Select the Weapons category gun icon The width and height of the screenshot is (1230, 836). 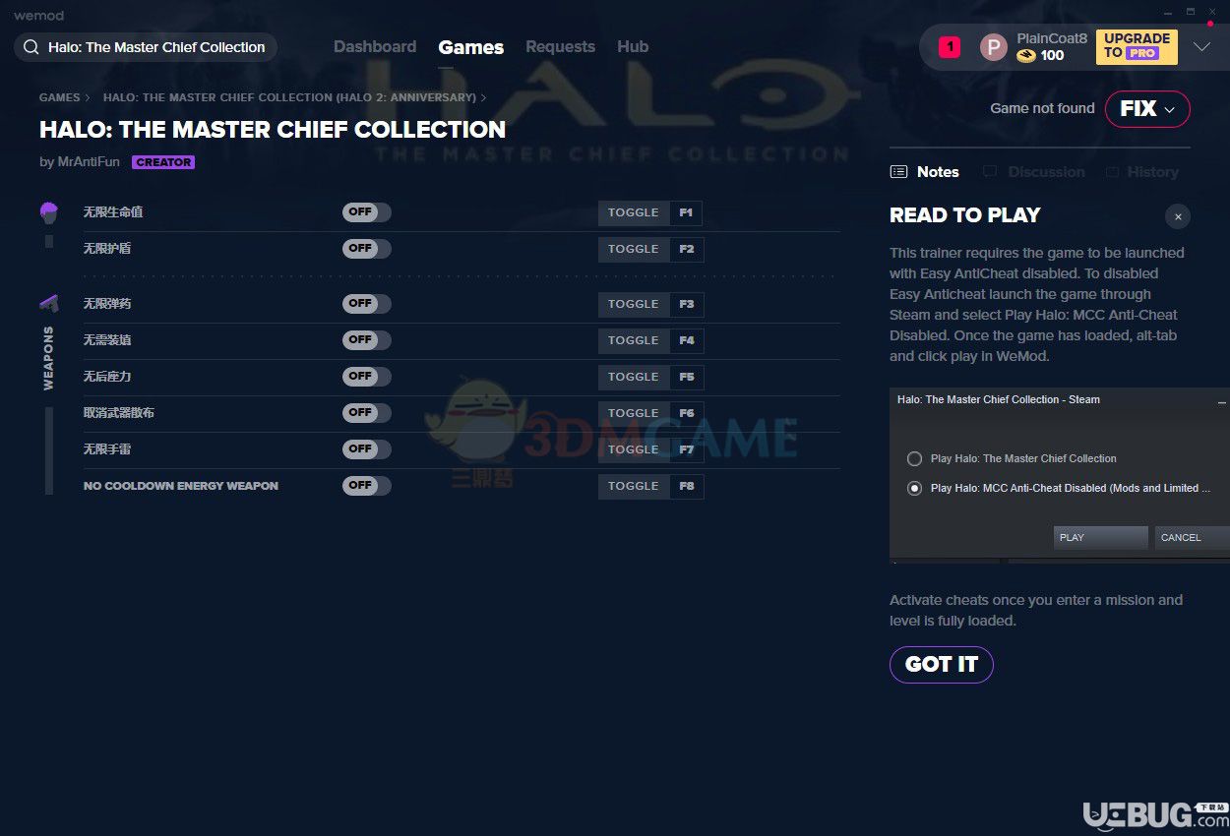(x=49, y=304)
